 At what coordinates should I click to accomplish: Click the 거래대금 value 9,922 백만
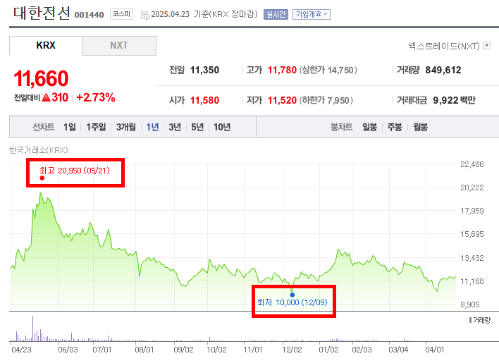tap(454, 100)
